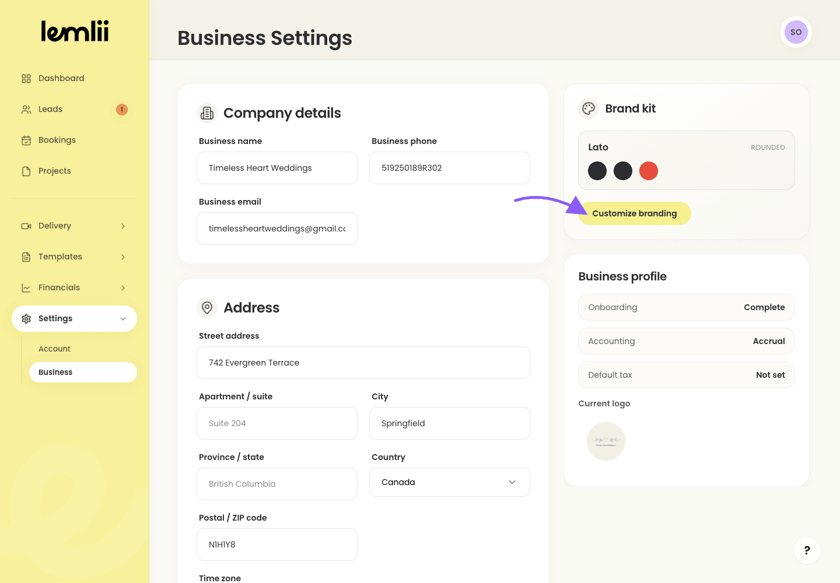This screenshot has width=840, height=583.
Task: Click the Apartment / suite field
Action: [277, 423]
